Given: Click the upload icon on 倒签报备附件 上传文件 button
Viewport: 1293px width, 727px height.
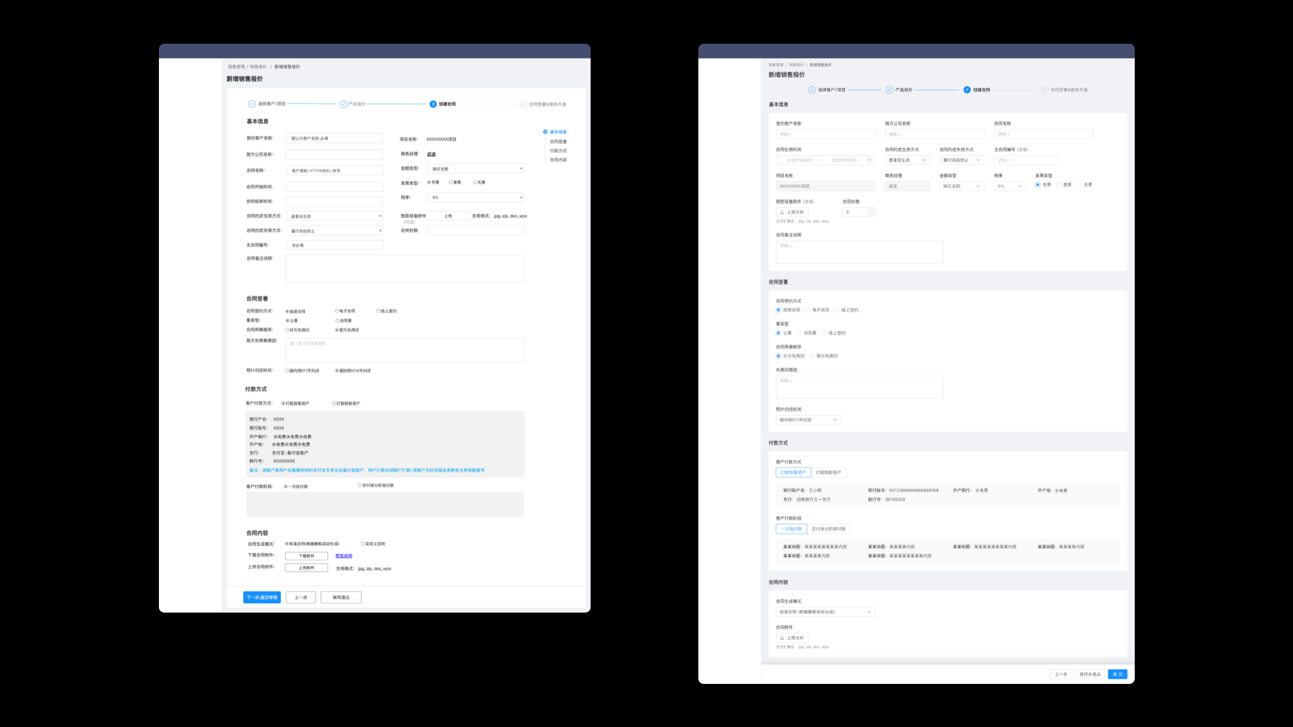Looking at the screenshot, I should [782, 212].
